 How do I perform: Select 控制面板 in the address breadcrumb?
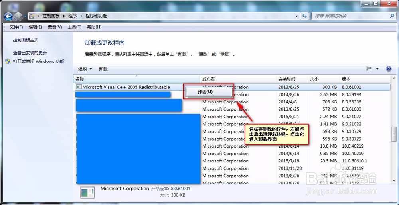(x=51, y=16)
